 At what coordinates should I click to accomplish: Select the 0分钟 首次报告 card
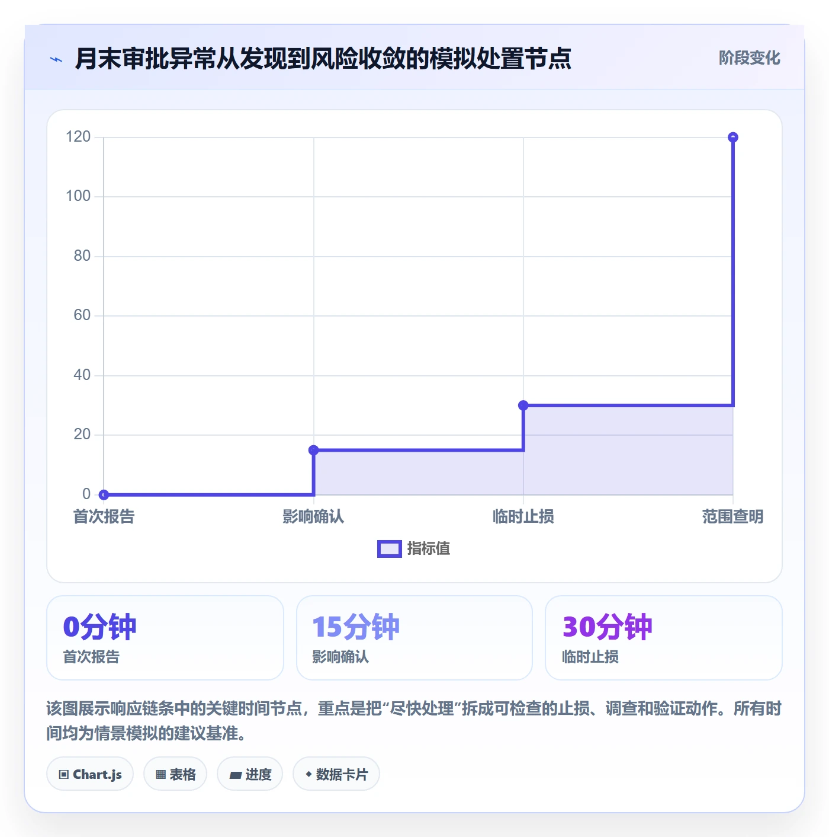click(x=165, y=638)
